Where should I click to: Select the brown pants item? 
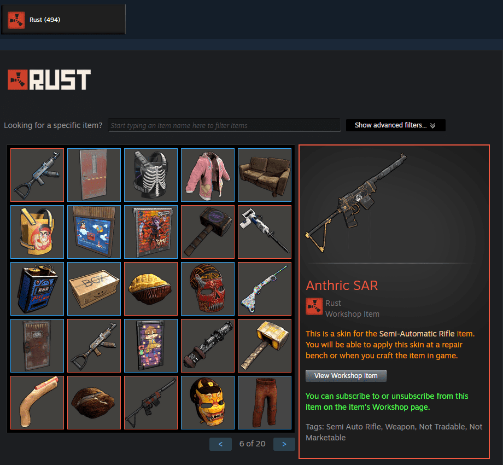pyautogui.click(x=265, y=403)
